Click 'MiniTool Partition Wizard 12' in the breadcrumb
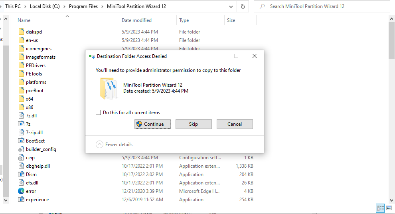This screenshot has height=214, width=395. pyautogui.click(x=136, y=6)
